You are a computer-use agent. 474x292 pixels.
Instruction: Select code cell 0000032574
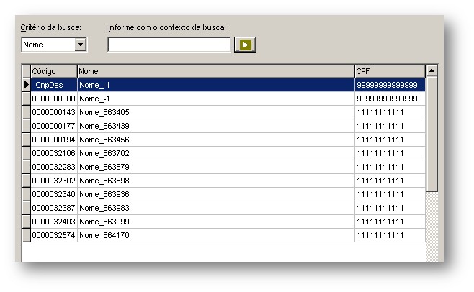(x=54, y=235)
